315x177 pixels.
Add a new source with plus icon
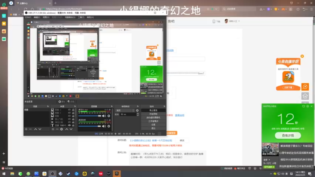[x=53, y=129]
